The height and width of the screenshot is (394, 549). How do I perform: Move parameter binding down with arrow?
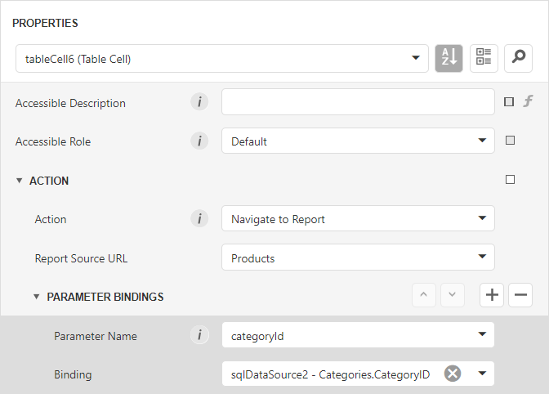click(453, 296)
